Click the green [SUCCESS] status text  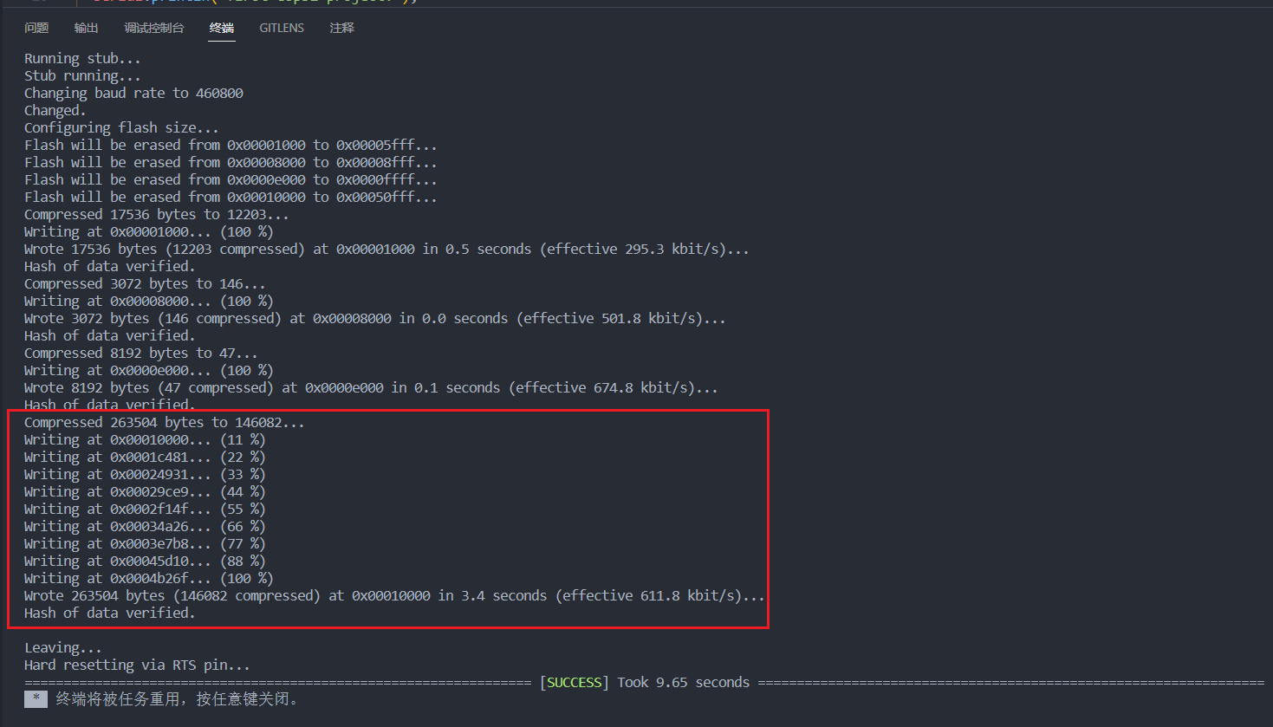point(574,682)
